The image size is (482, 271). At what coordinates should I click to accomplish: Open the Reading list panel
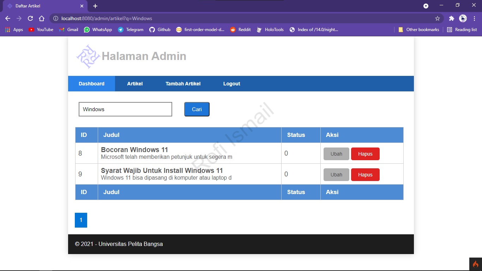(x=462, y=30)
